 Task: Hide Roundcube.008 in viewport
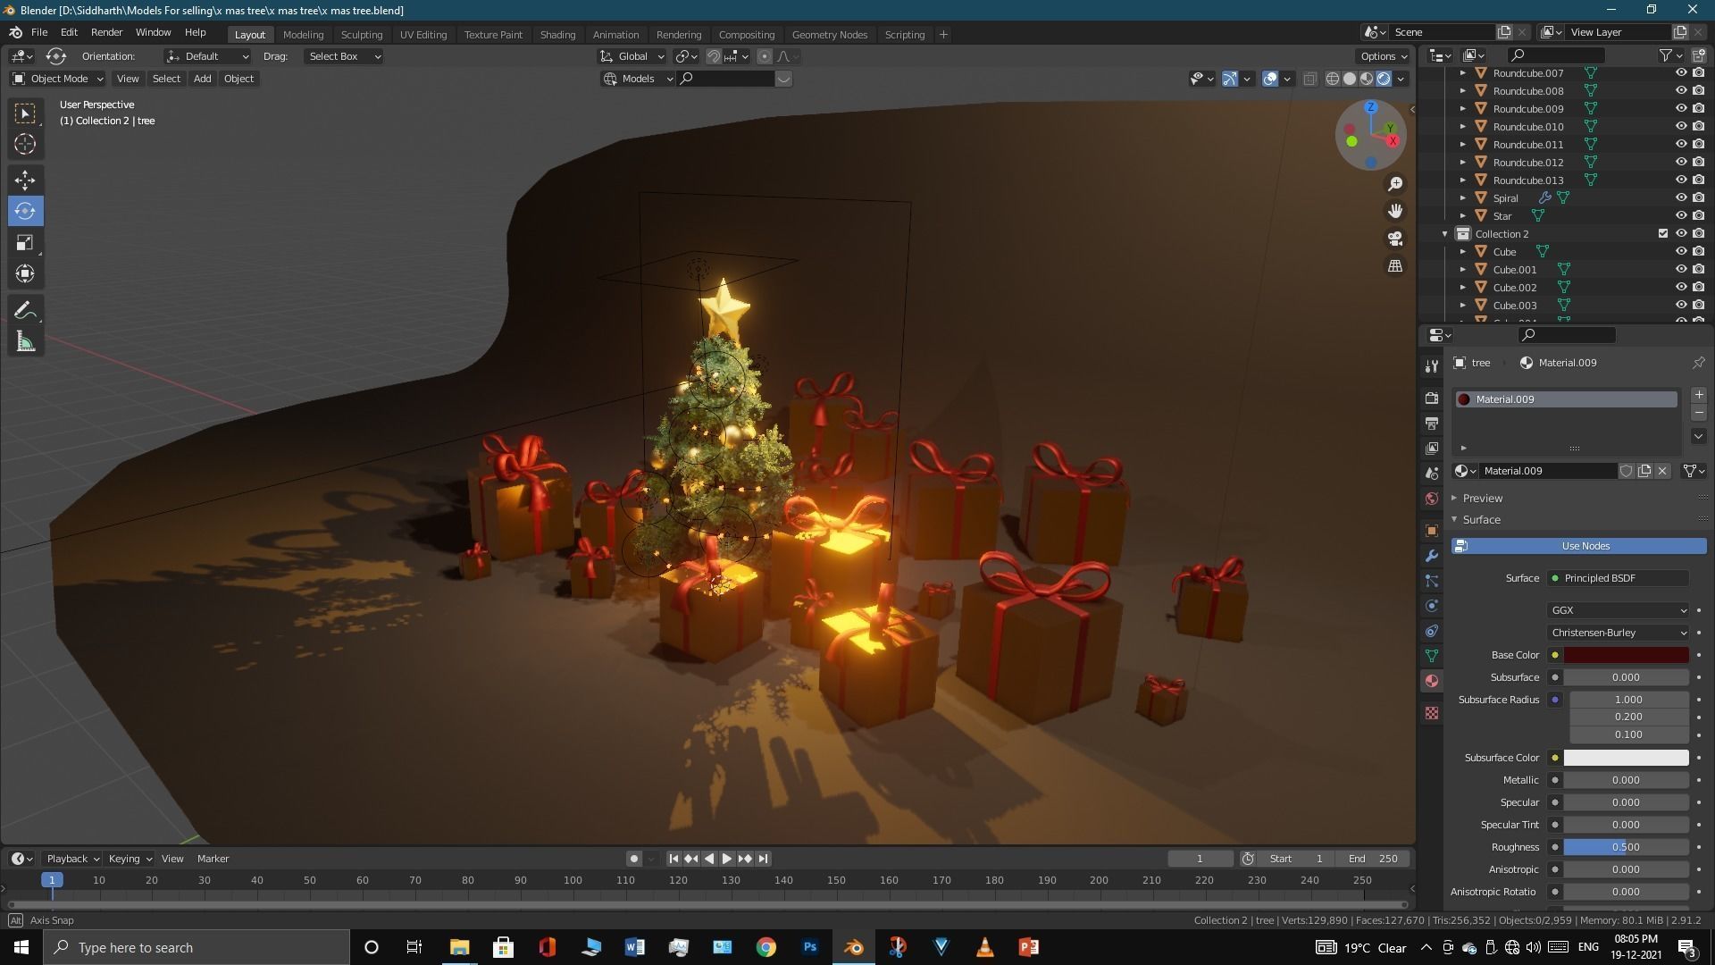point(1680,91)
